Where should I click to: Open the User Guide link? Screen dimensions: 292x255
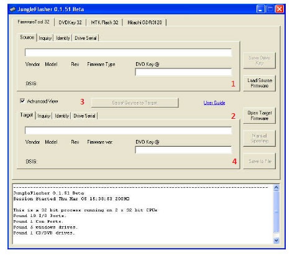coord(214,103)
